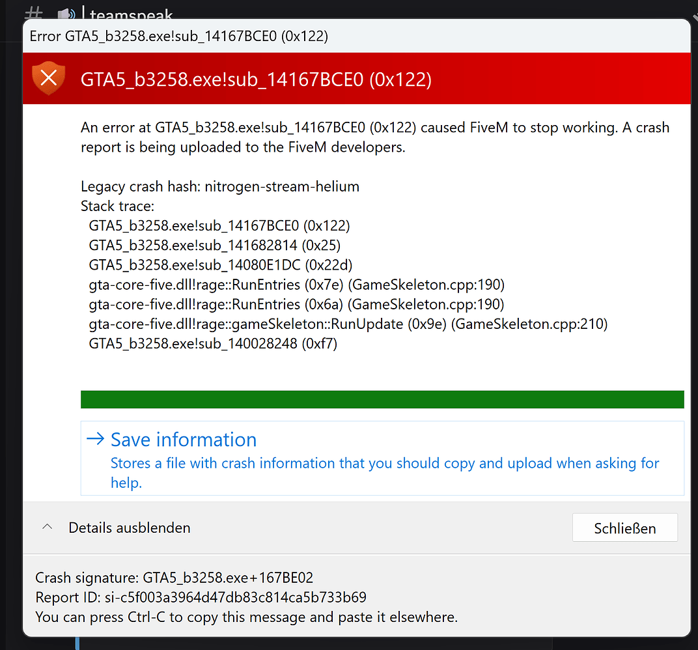Click the chevron beside Details ausblenden
The image size is (698, 650).
coord(47,528)
